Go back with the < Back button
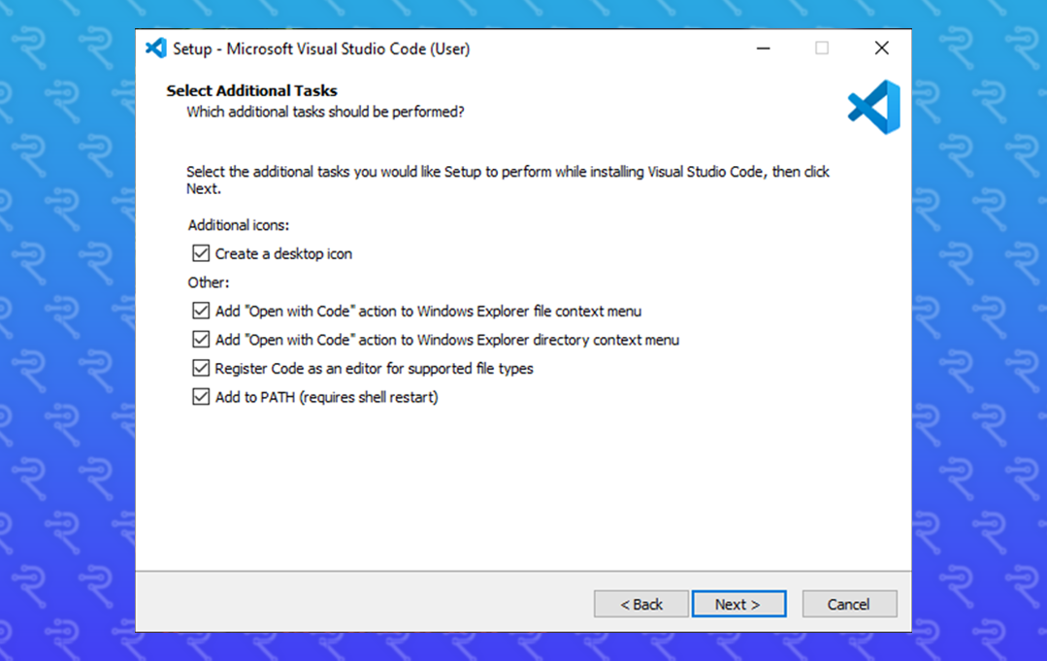 641,604
